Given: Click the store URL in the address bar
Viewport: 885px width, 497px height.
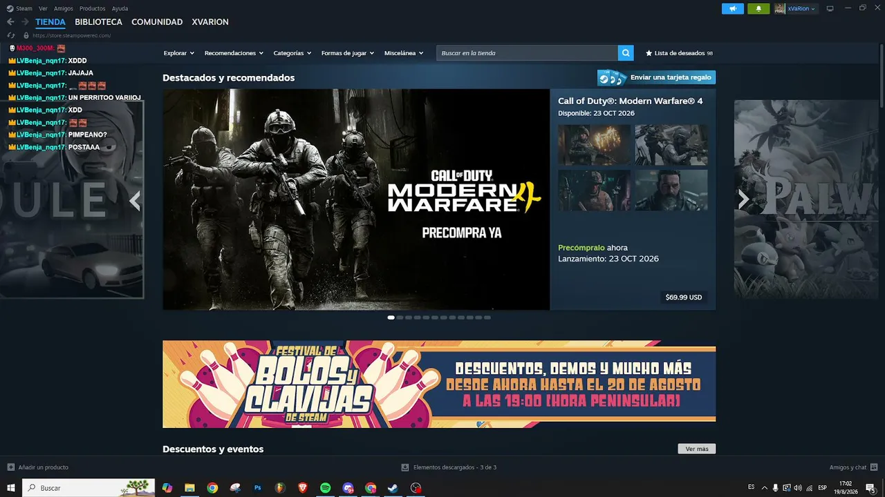Looking at the screenshot, I should pyautogui.click(x=71, y=35).
